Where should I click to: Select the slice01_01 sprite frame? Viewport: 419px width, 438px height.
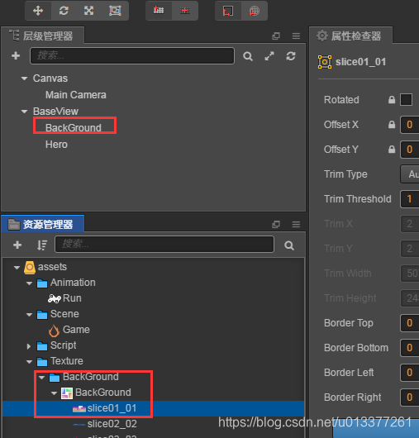(x=112, y=408)
